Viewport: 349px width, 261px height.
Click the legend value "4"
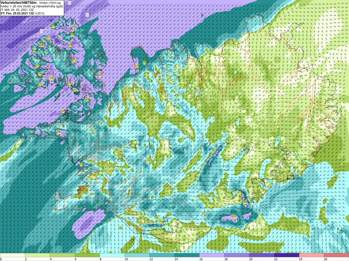[51, 259]
